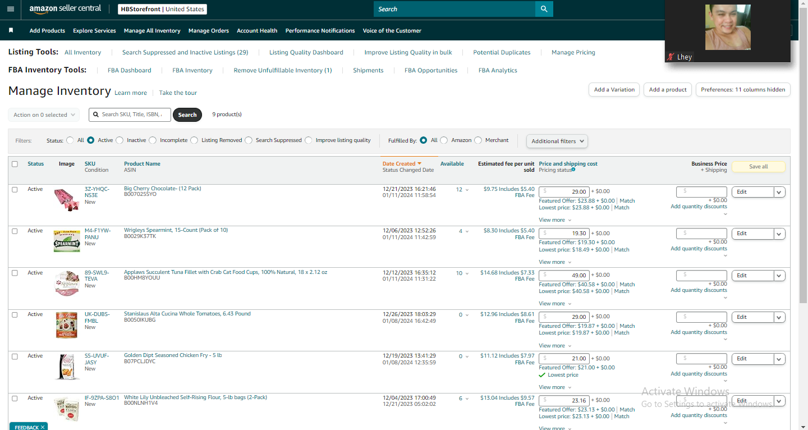The image size is (808, 430).
Task: Filter Fulfilled By Amazon
Action: click(x=444, y=140)
